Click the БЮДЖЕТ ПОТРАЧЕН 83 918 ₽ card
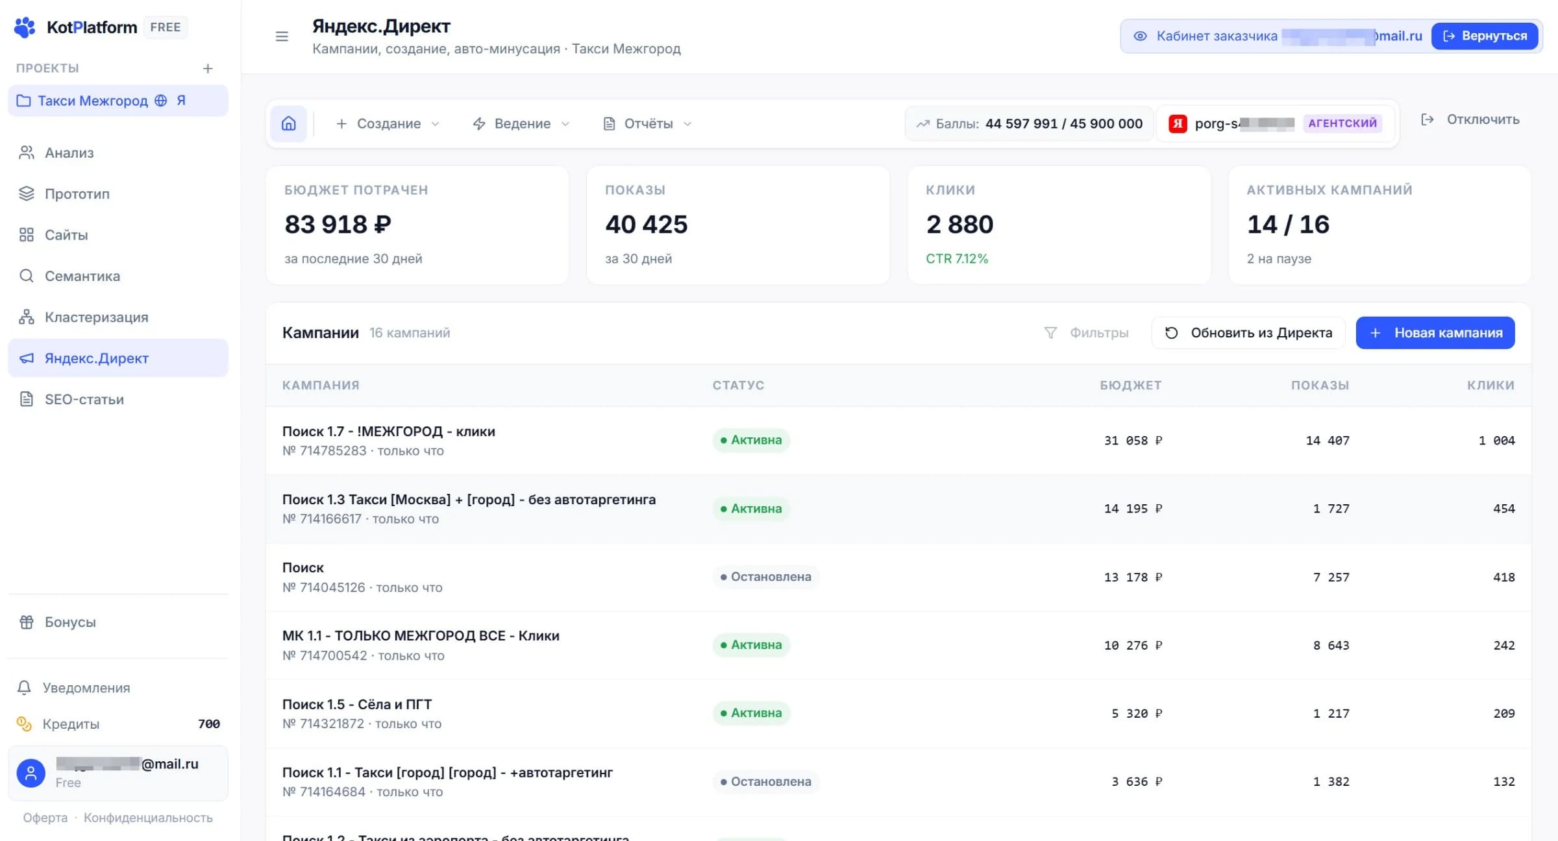 pyautogui.click(x=417, y=225)
